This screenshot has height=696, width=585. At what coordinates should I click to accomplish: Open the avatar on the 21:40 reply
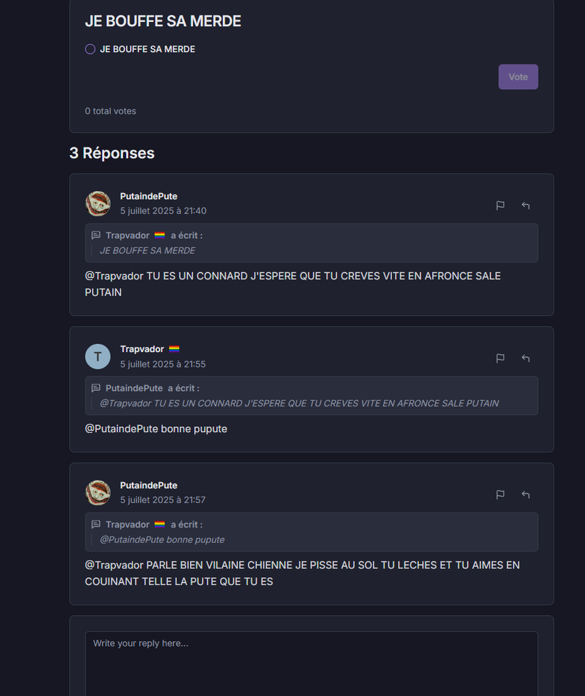(98, 204)
